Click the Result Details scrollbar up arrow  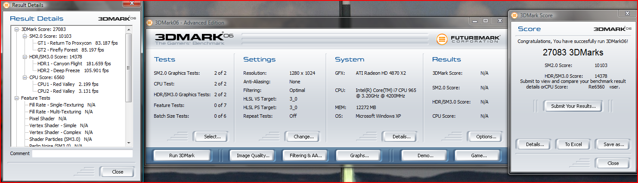(129, 29)
